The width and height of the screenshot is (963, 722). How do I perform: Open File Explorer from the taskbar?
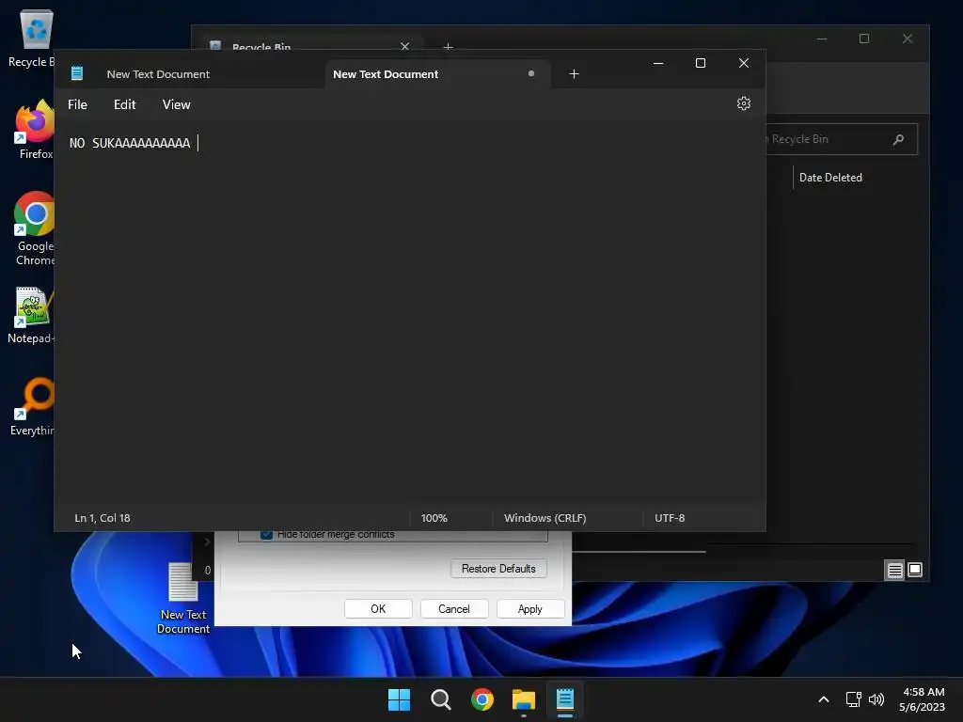click(523, 699)
